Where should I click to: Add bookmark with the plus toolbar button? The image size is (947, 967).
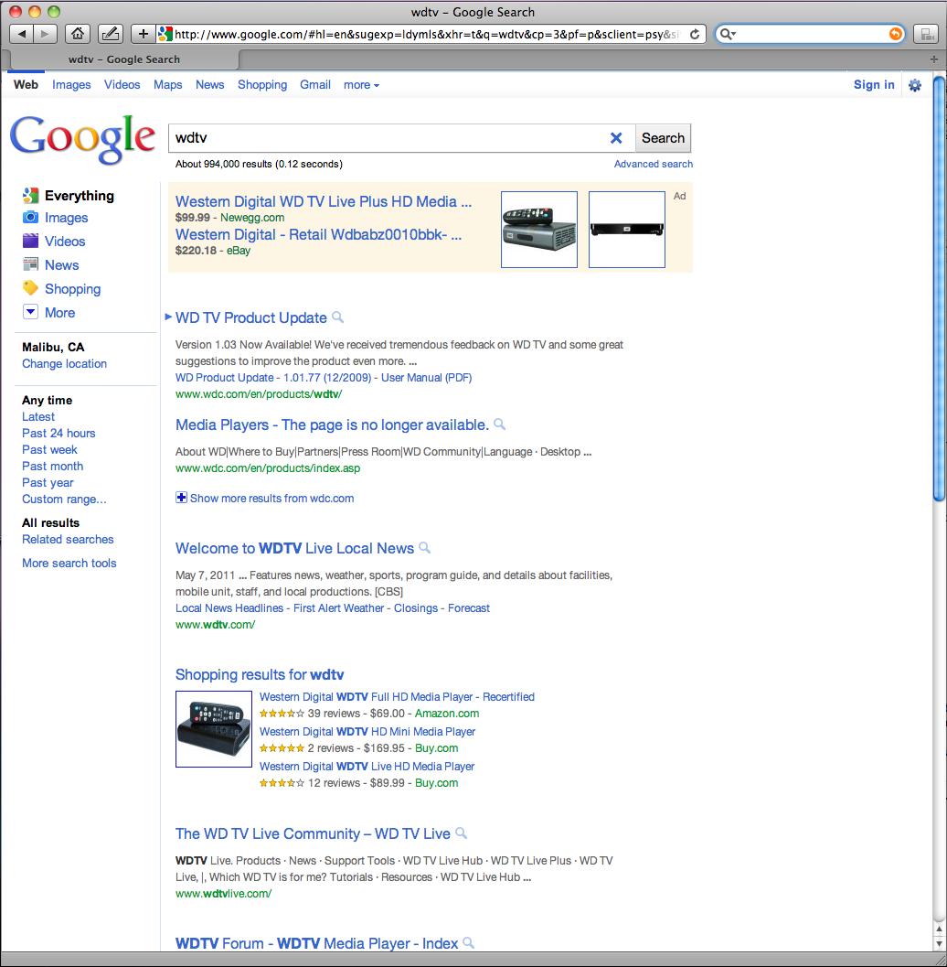point(143,34)
